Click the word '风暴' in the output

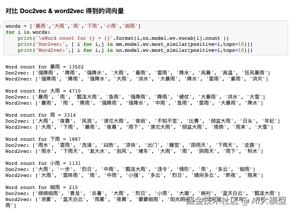coord(206,73)
